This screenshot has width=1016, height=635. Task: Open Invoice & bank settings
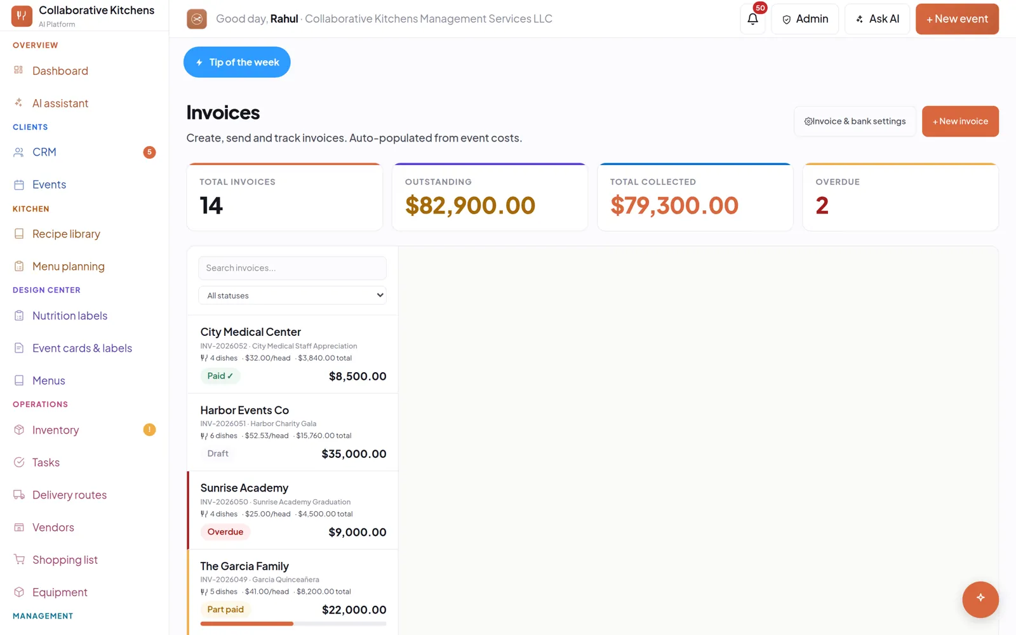click(x=855, y=121)
